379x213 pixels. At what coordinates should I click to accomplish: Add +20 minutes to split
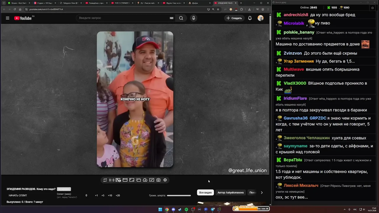coord(118,196)
